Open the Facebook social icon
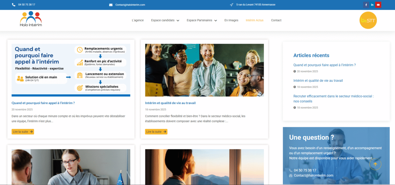Viewport: 395px width, 185px height. (366, 5)
